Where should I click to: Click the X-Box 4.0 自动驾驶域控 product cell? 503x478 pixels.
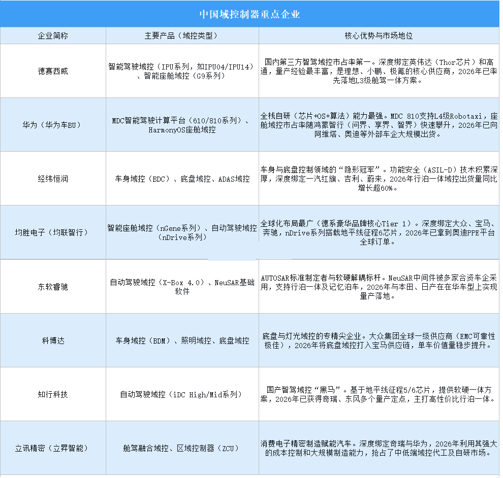(x=182, y=286)
